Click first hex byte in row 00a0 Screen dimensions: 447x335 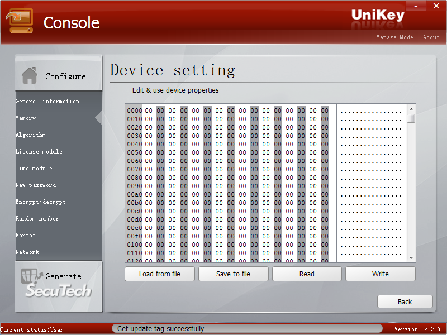point(149,194)
